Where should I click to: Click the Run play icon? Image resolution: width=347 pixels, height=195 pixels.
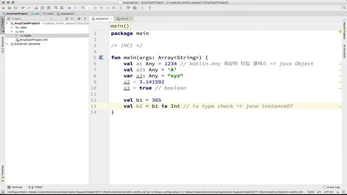(95, 8)
